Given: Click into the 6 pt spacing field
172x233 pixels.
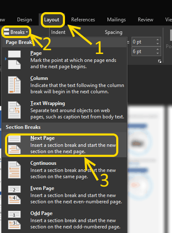Looking at the screenshot, I should click(144, 51).
